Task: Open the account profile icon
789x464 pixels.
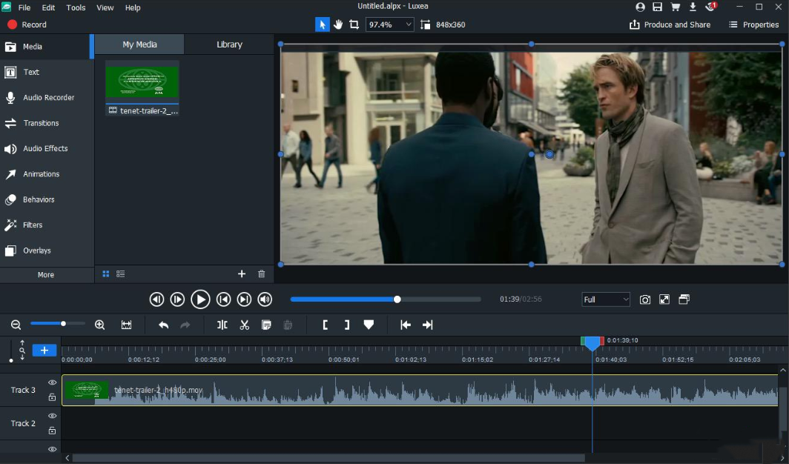Action: 640,7
